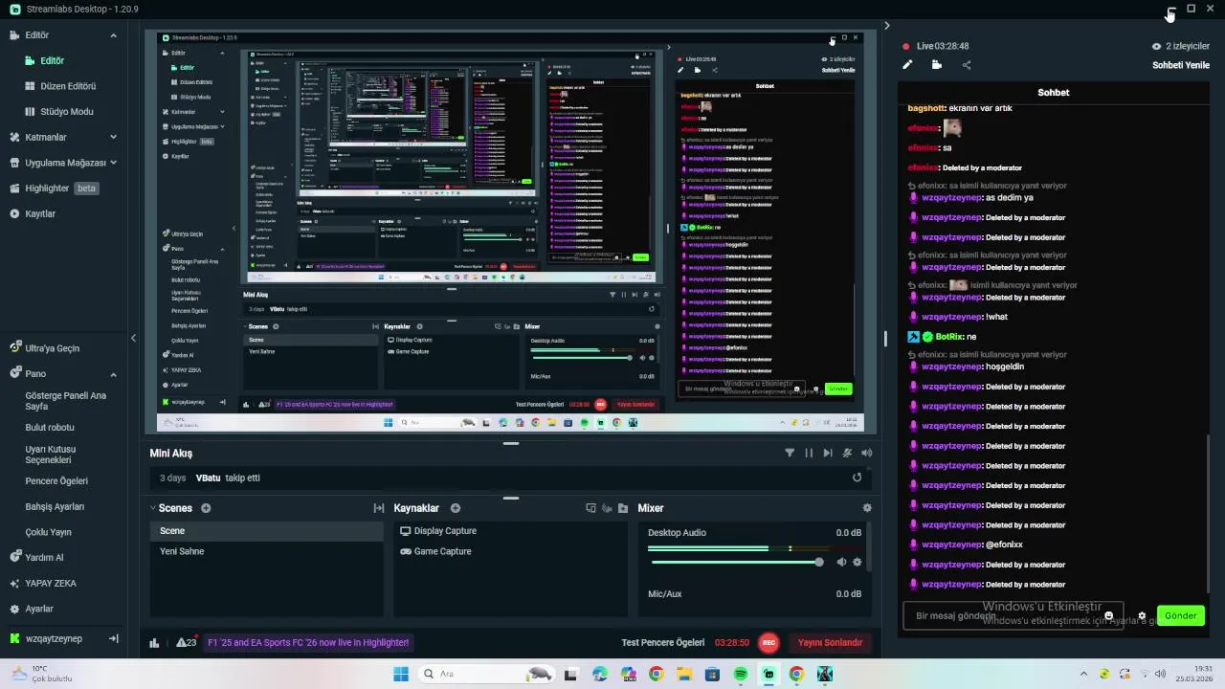Mute Desktop Audio in the Mixer
This screenshot has width=1225, height=689.
[841, 562]
